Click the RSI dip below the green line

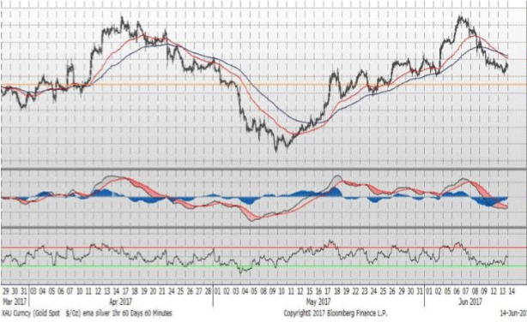point(243,271)
